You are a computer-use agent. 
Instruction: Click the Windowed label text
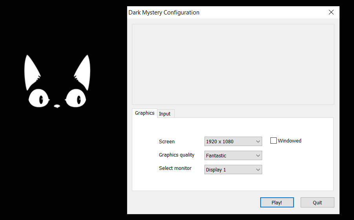pyautogui.click(x=289, y=141)
